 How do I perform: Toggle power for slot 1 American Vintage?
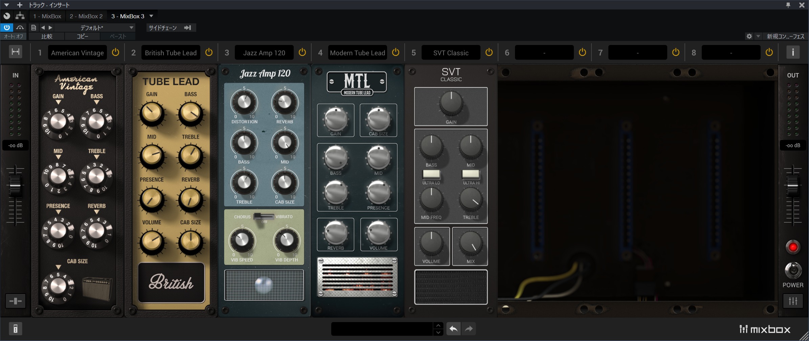(116, 52)
